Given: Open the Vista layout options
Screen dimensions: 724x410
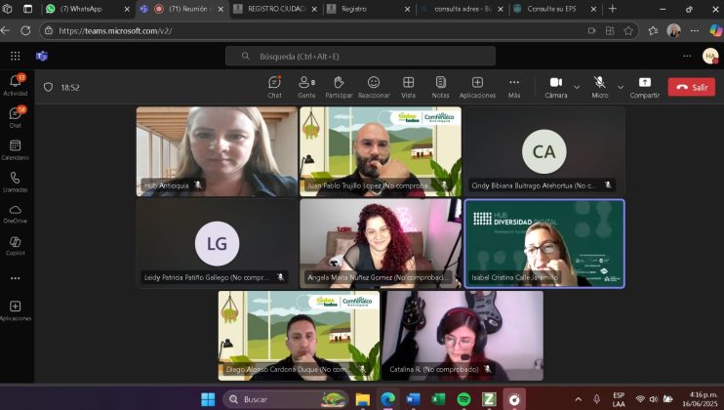Looking at the screenshot, I should [408, 86].
